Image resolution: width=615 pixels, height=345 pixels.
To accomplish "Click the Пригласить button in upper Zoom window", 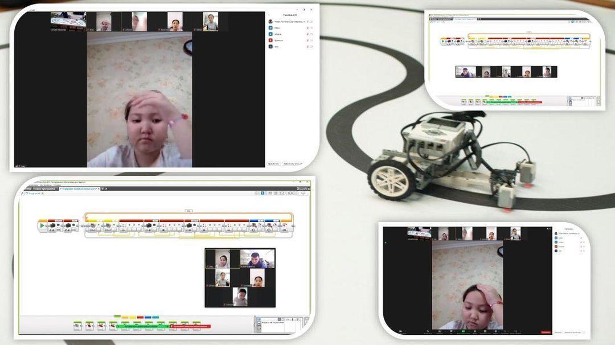I will click(273, 163).
